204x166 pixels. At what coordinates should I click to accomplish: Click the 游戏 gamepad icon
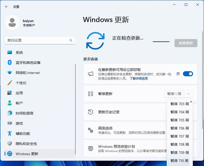[x=10, y=123]
